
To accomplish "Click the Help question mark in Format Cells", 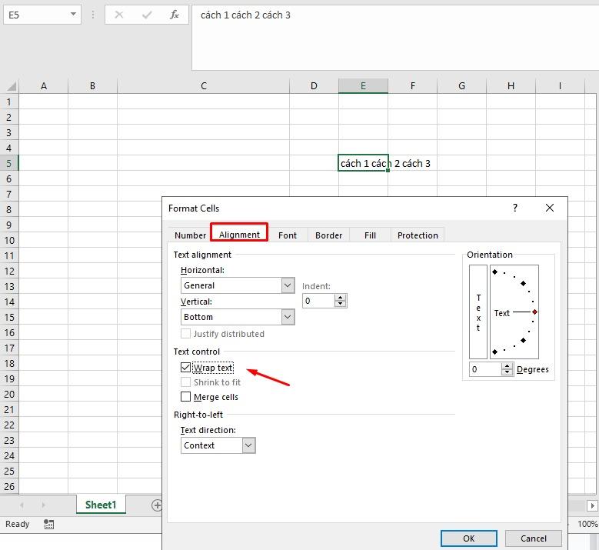I will 515,208.
